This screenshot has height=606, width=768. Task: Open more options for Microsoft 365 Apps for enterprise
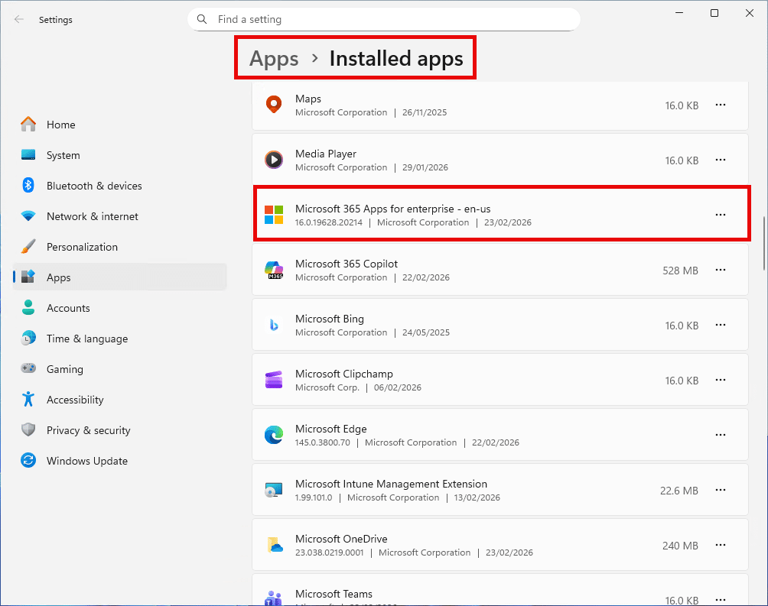click(720, 216)
